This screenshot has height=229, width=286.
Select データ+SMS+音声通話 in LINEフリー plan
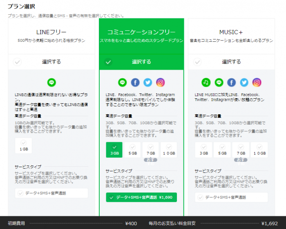point(51,193)
